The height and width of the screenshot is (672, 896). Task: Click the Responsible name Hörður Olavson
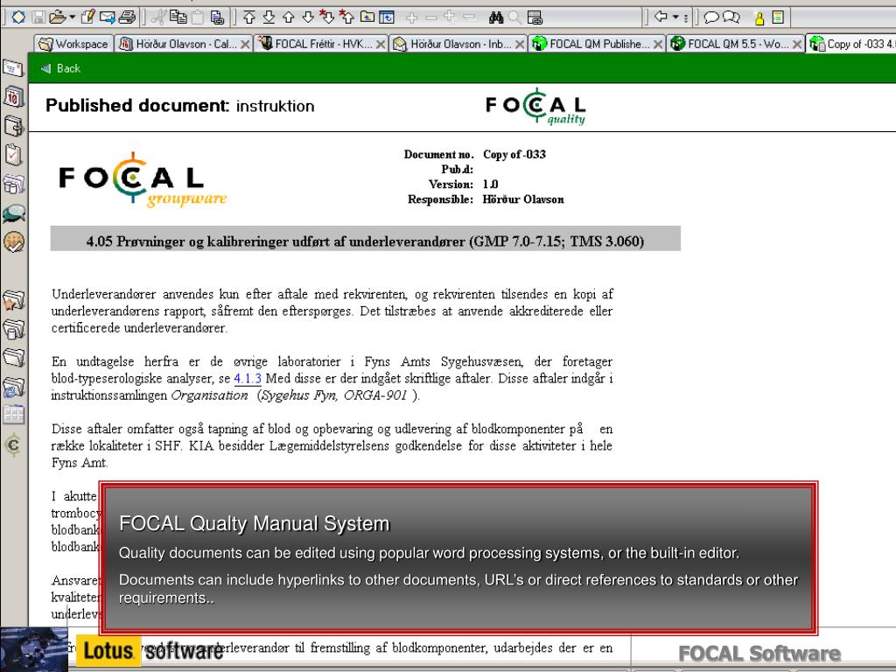click(x=523, y=199)
